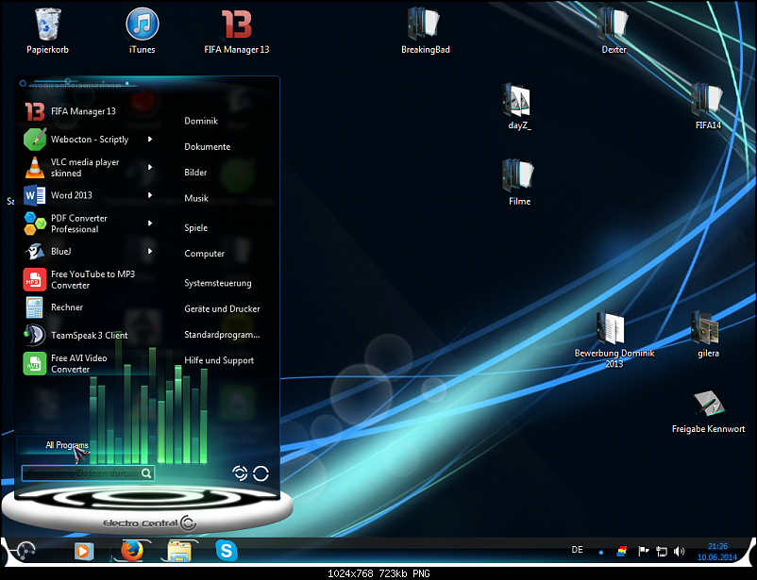Launch Firefox from the taskbar

coord(132,550)
